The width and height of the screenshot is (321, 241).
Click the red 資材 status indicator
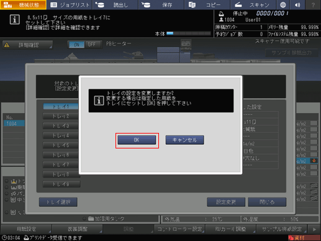pyautogui.click(x=304, y=238)
